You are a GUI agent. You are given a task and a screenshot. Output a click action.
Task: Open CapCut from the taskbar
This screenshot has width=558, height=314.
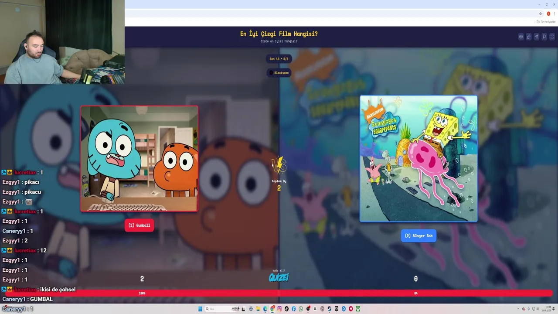click(x=315, y=309)
